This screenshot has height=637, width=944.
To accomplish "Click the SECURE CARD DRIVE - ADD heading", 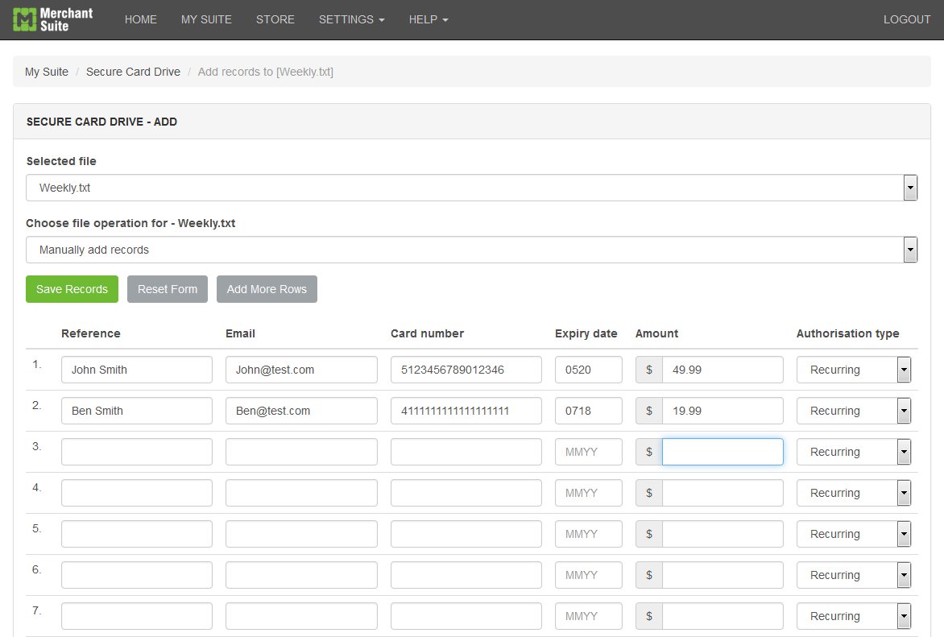I will [x=101, y=122].
